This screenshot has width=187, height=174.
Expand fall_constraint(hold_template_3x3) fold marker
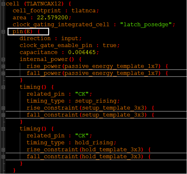(3, 156)
